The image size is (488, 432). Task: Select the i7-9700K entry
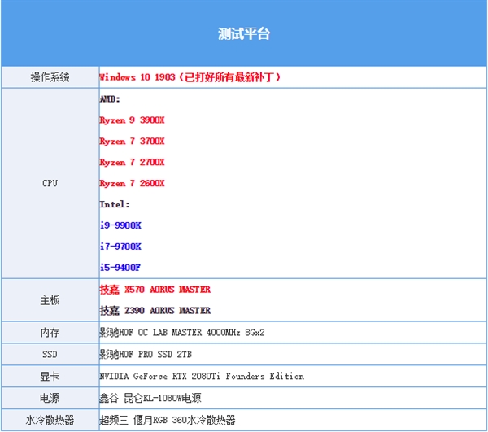tap(120, 247)
